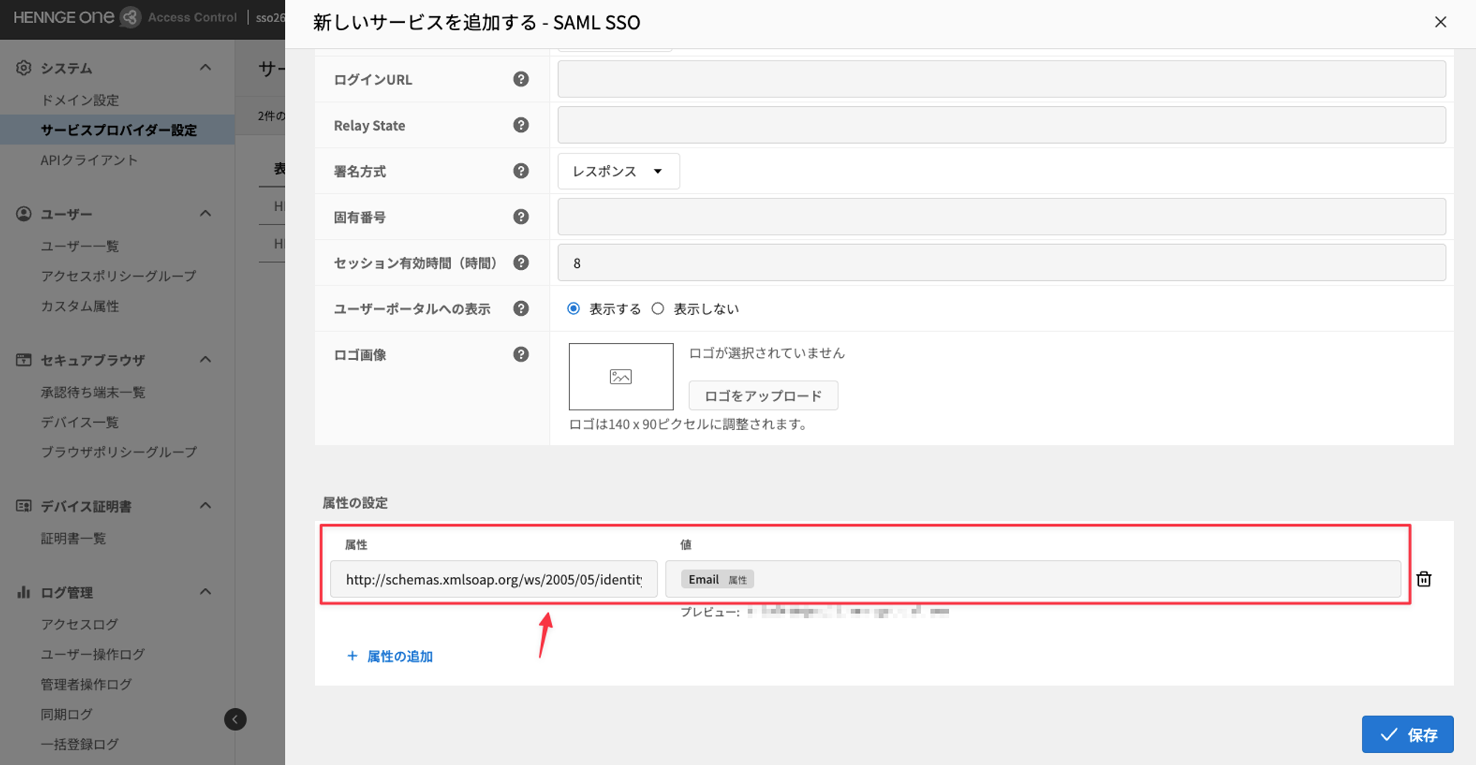The width and height of the screenshot is (1476, 765).
Task: Open アクセスポリシーグループ in sidebar
Action: tap(118, 276)
